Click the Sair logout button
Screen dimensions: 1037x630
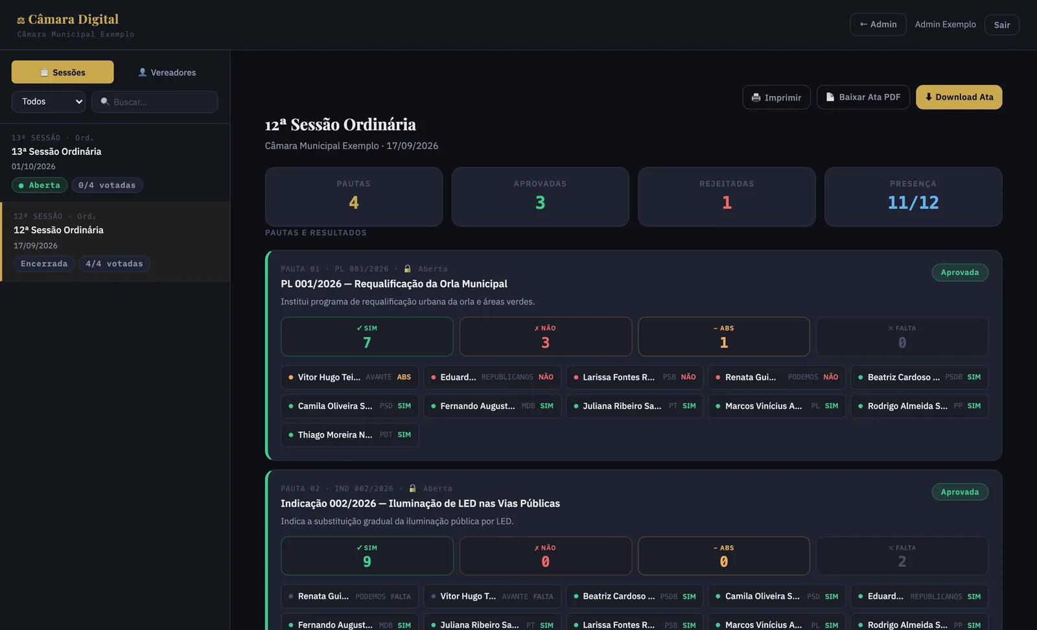point(1001,25)
